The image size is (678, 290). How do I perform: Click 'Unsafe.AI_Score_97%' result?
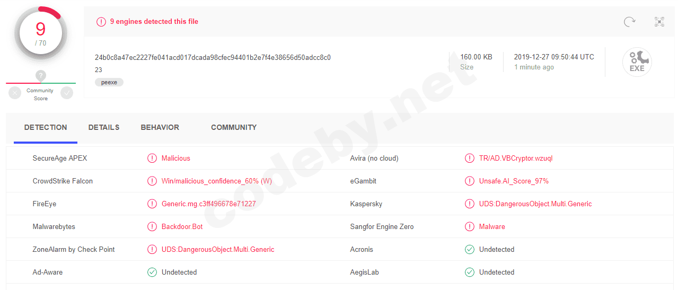coord(514,181)
